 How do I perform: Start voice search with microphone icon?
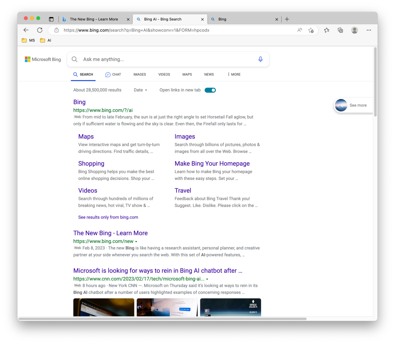(x=260, y=59)
